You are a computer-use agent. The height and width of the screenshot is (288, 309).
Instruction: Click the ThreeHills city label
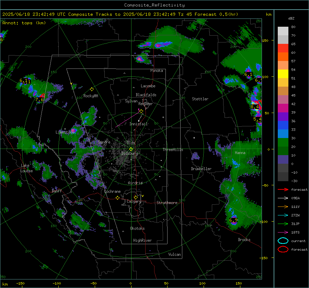[x=173, y=150]
